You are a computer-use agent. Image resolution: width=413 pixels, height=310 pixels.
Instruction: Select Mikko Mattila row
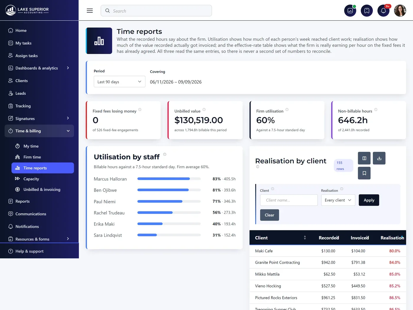(328, 274)
